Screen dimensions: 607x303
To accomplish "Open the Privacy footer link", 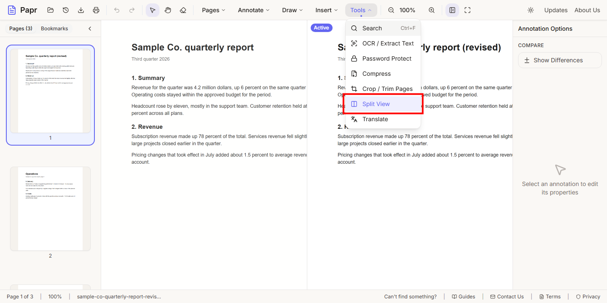I will tap(588, 297).
